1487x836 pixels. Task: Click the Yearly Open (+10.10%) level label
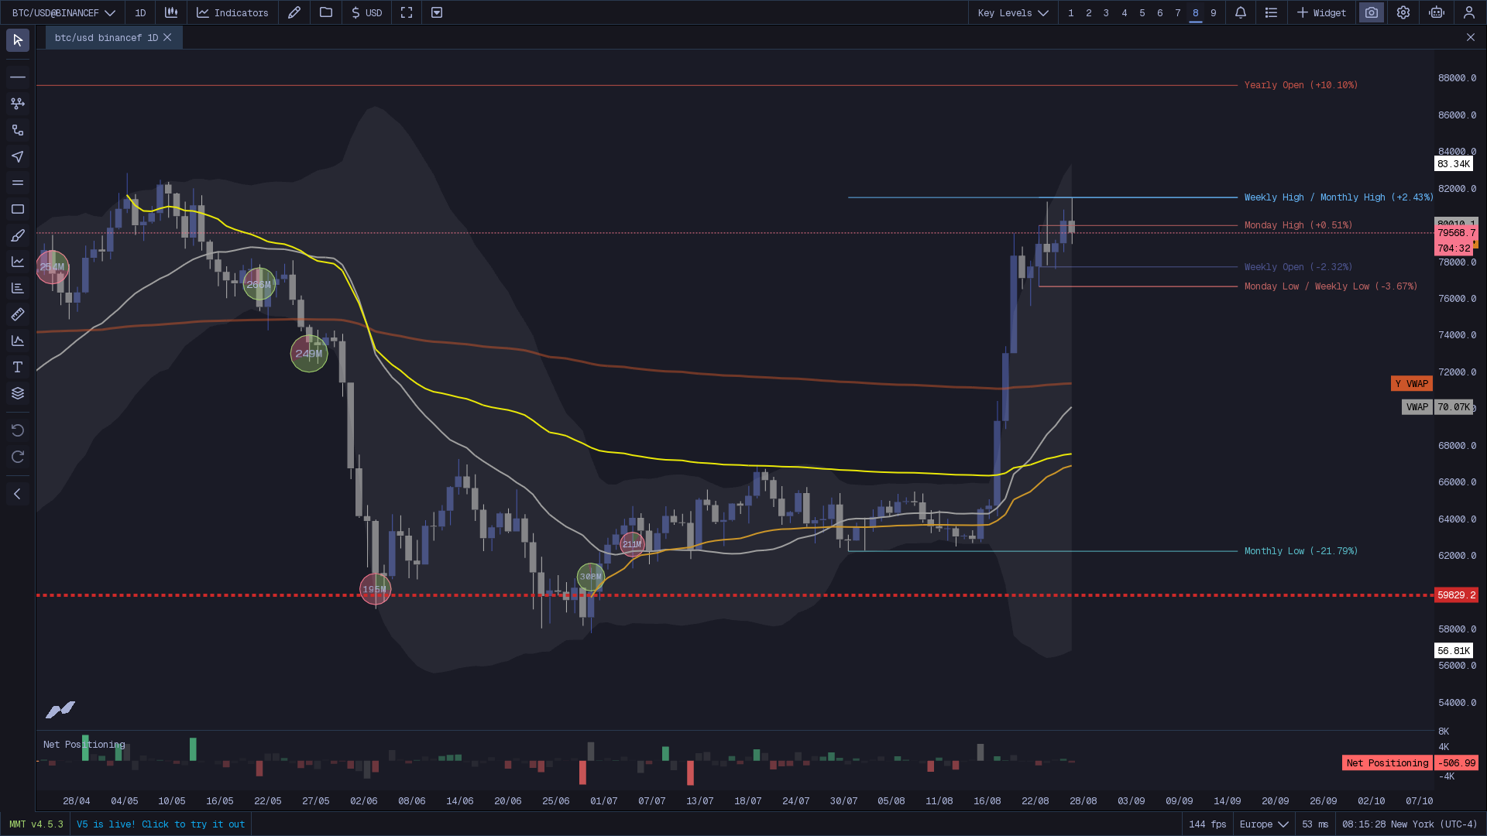[1300, 85]
